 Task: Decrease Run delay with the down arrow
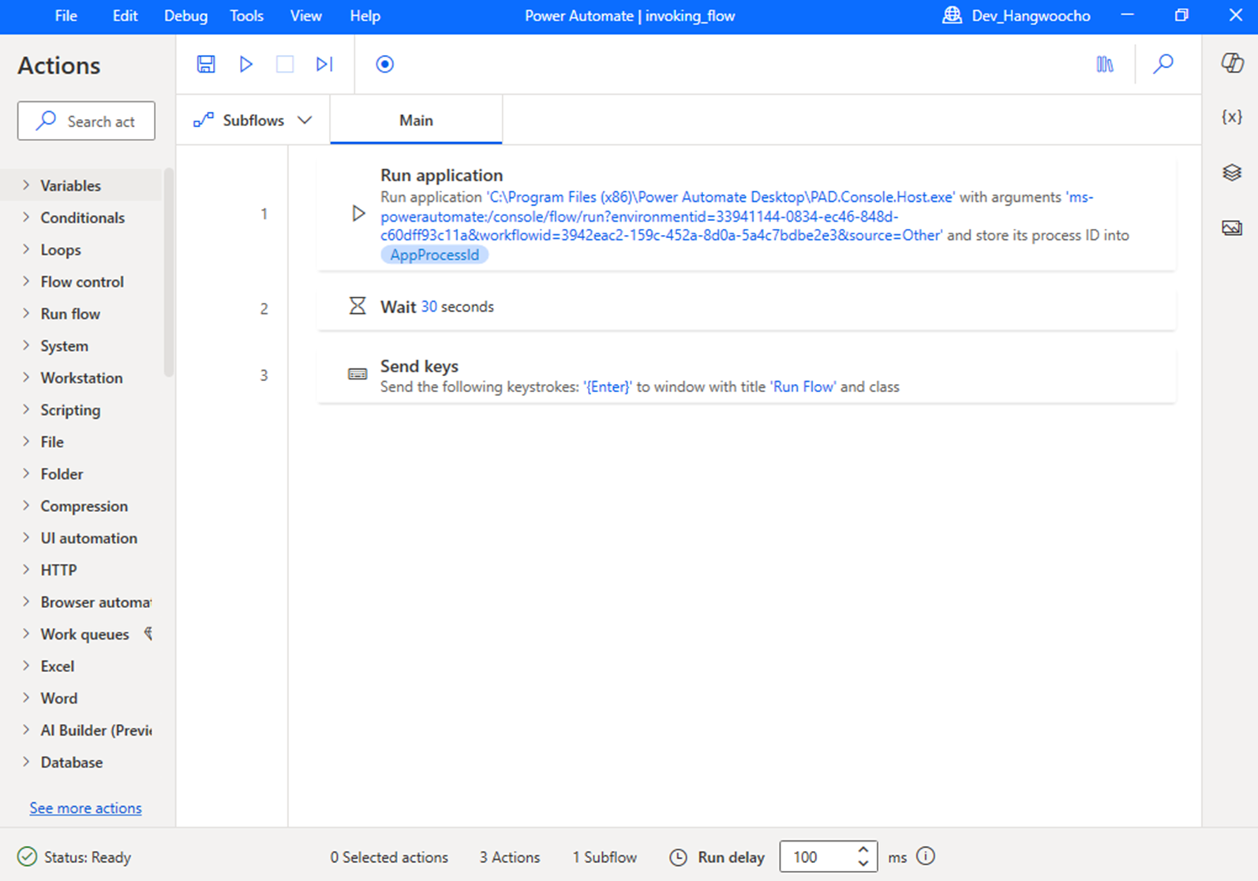pyautogui.click(x=863, y=863)
